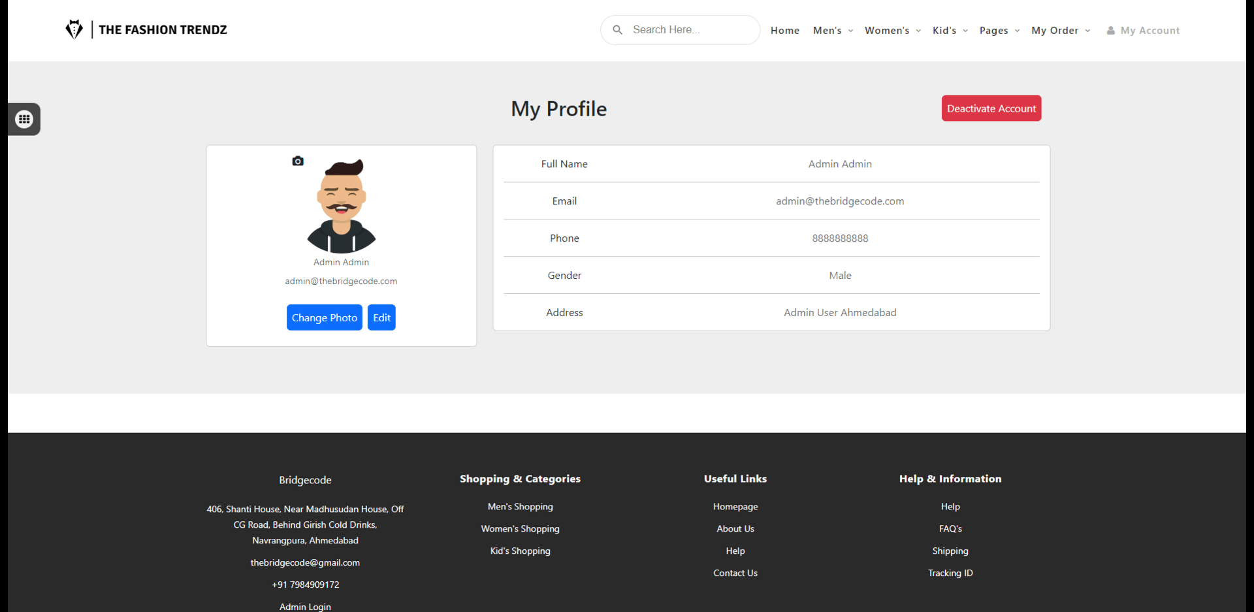This screenshot has height=612, width=1254.
Task: Expand the Kid's dropdown menu
Action: pyautogui.click(x=950, y=31)
